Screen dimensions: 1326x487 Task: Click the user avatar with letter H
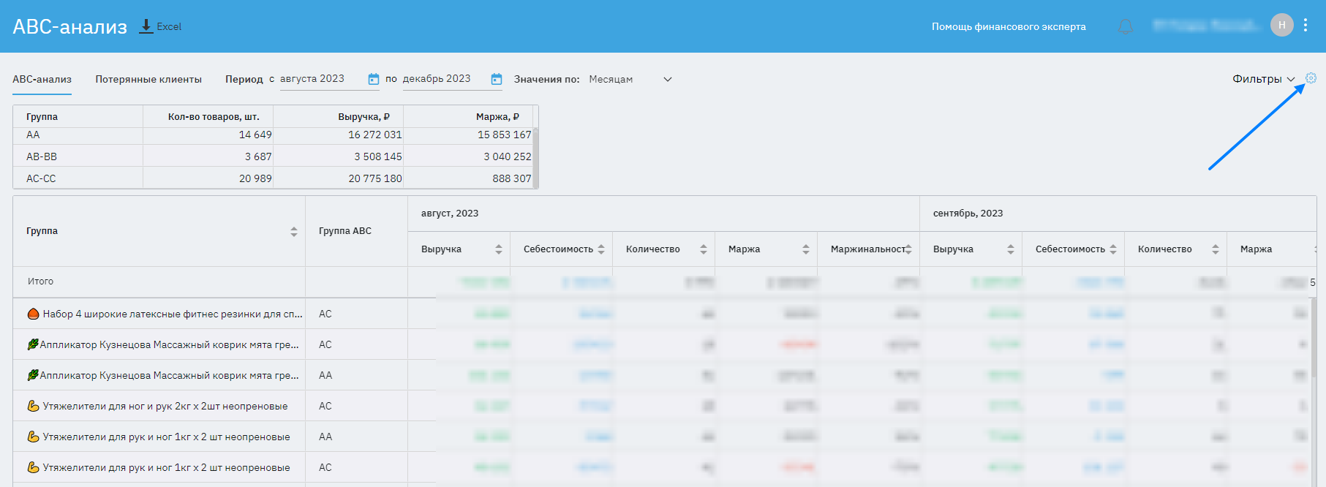coord(1281,26)
